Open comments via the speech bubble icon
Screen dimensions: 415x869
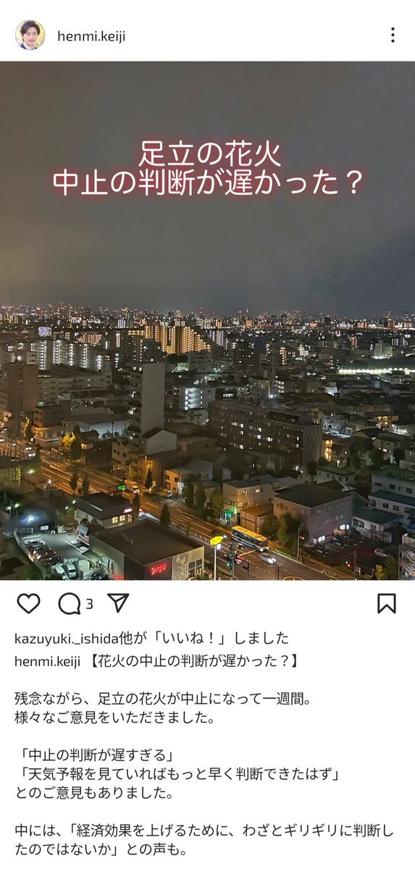pos(70,603)
